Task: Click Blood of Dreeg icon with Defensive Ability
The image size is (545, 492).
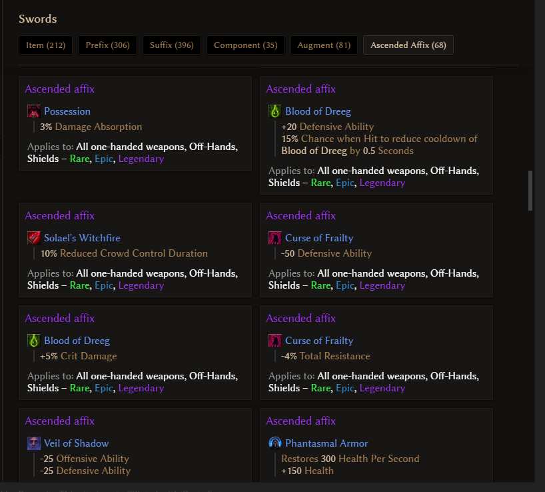Action: (275, 111)
